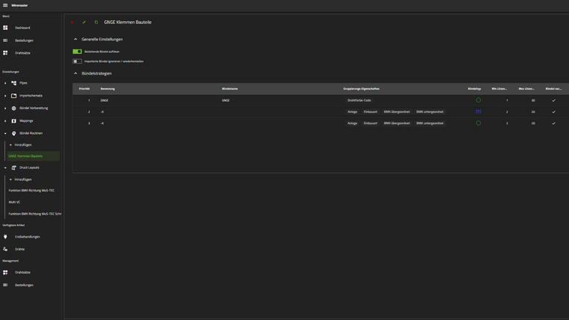Click the Drahtfarbe-Code chip in the first row

pos(359,100)
